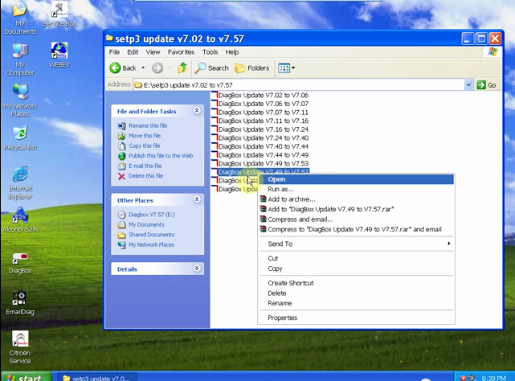Launch WEBEX desktop shortcut

[x=59, y=55]
